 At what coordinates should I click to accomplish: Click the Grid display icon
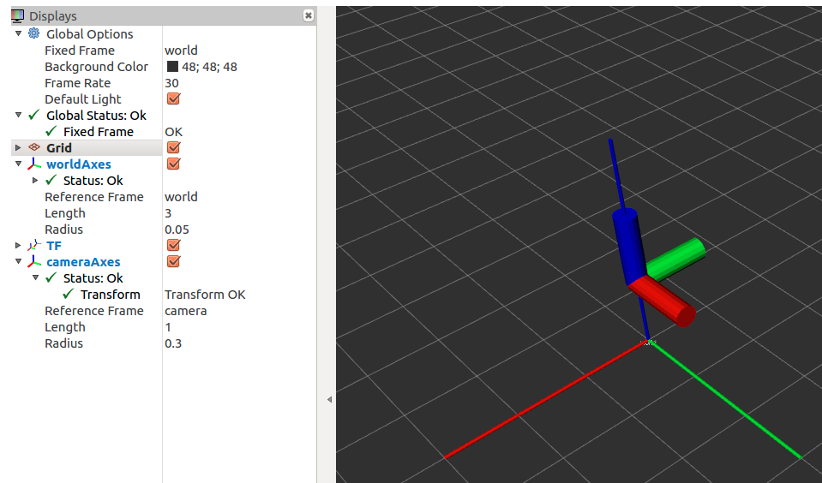click(x=34, y=148)
